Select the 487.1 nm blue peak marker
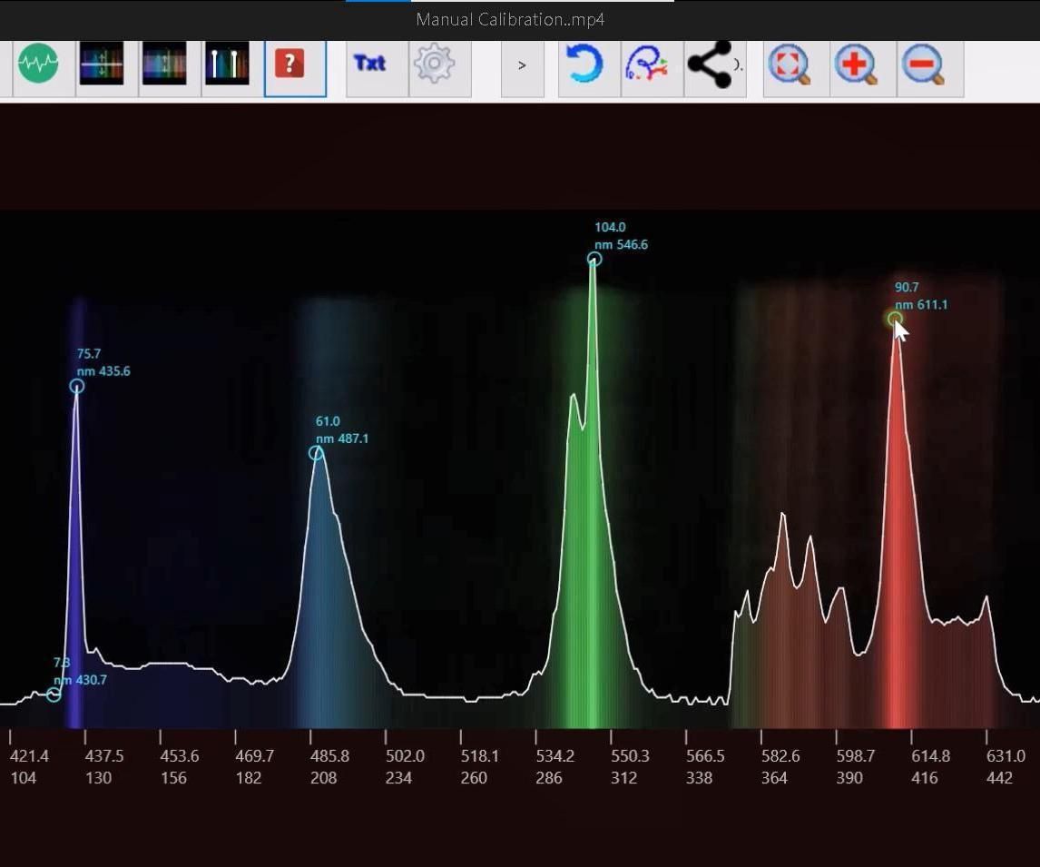Viewport: 1040px width, 867px height. [x=316, y=453]
